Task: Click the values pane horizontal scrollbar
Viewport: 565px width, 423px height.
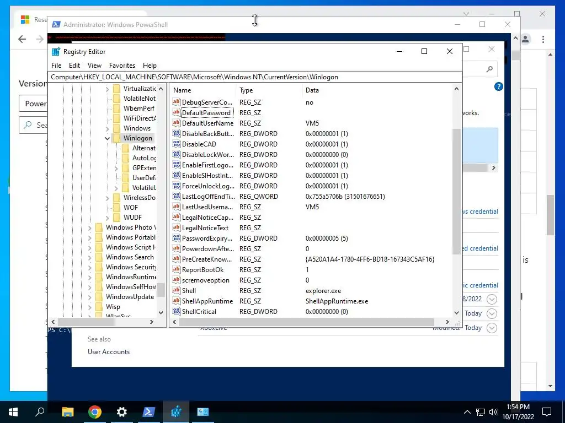Action: point(306,322)
